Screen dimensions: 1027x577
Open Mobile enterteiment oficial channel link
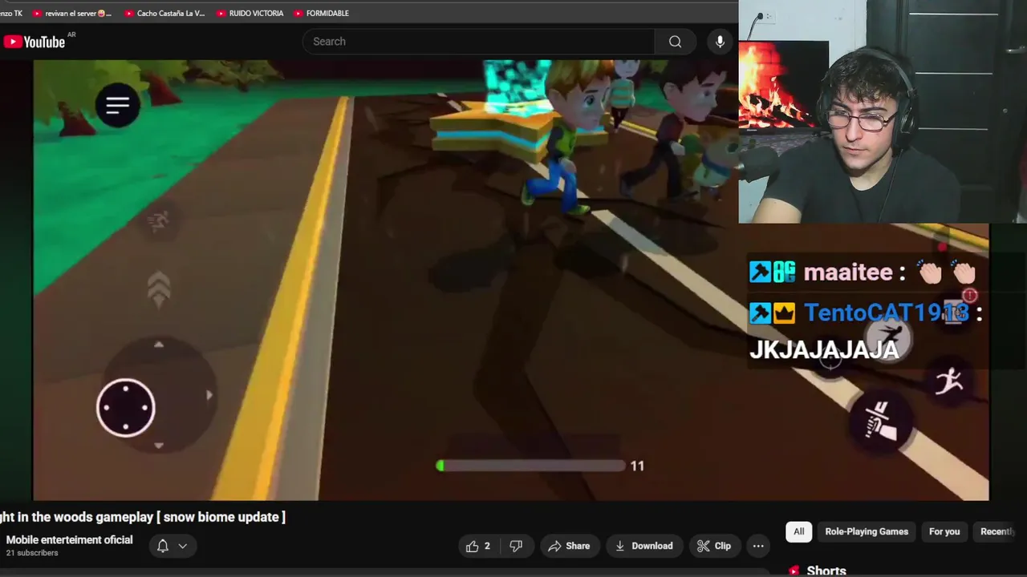(69, 540)
